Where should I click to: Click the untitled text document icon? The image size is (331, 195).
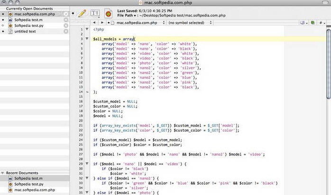[10, 31]
